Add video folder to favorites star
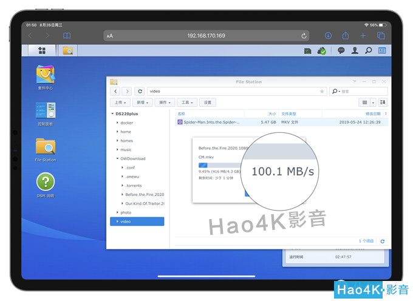The width and height of the screenshot is (413, 301). 322,91
